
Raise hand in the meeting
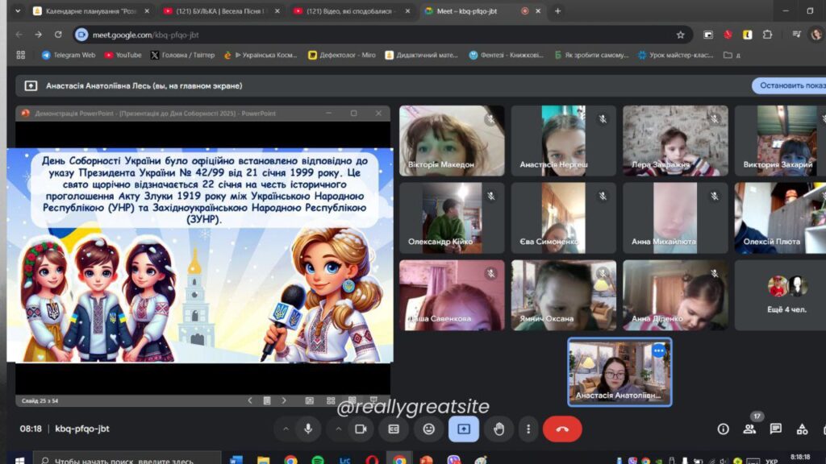[x=499, y=429]
